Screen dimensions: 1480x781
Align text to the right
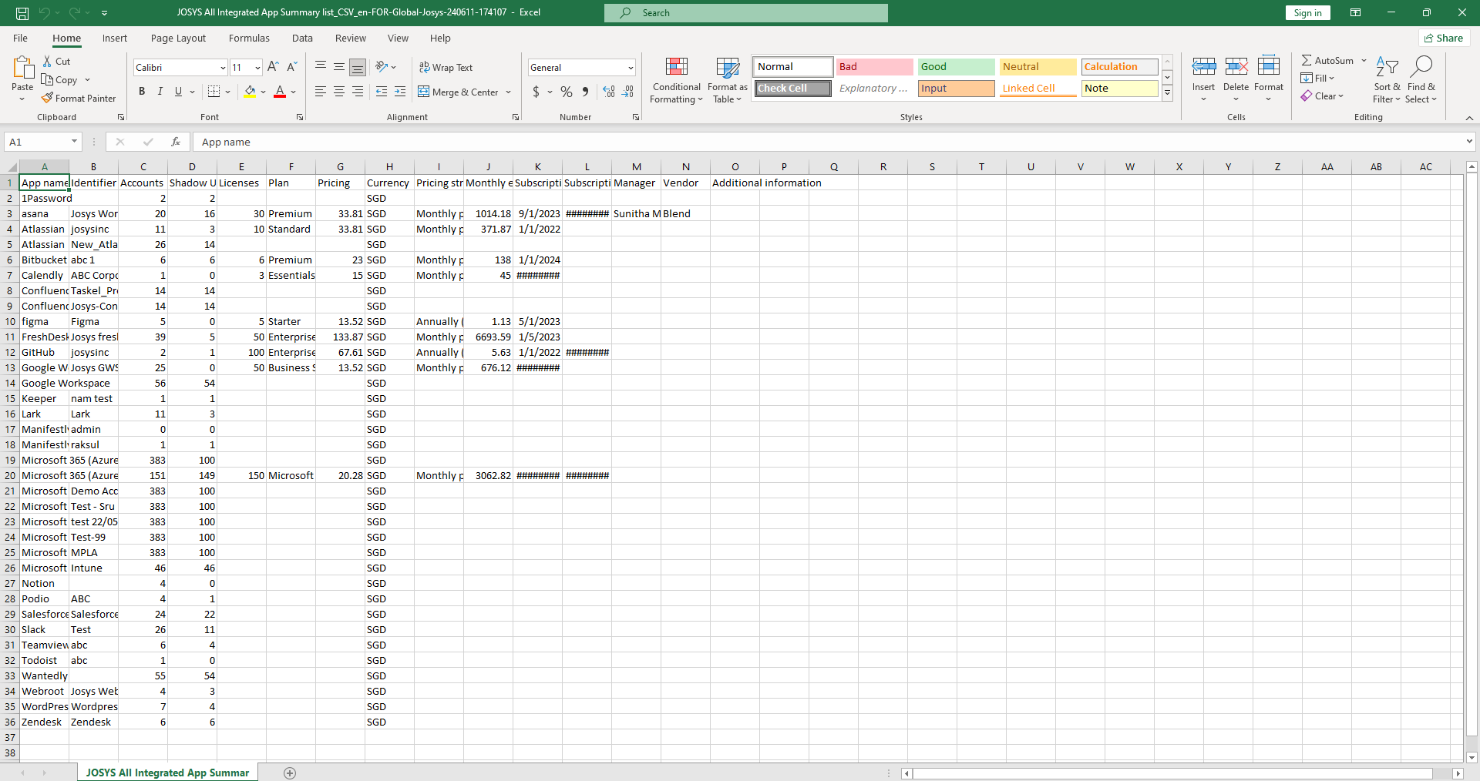tap(358, 92)
